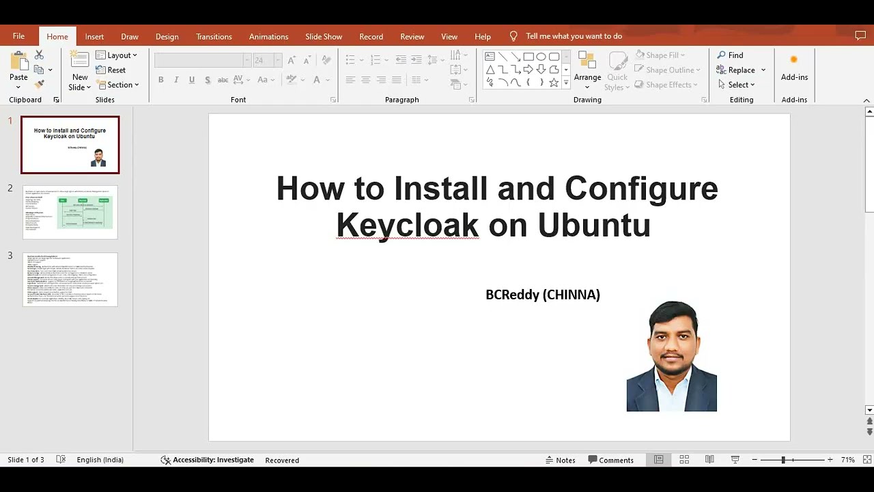
Task: Switch to Reading View
Action: [x=709, y=460]
